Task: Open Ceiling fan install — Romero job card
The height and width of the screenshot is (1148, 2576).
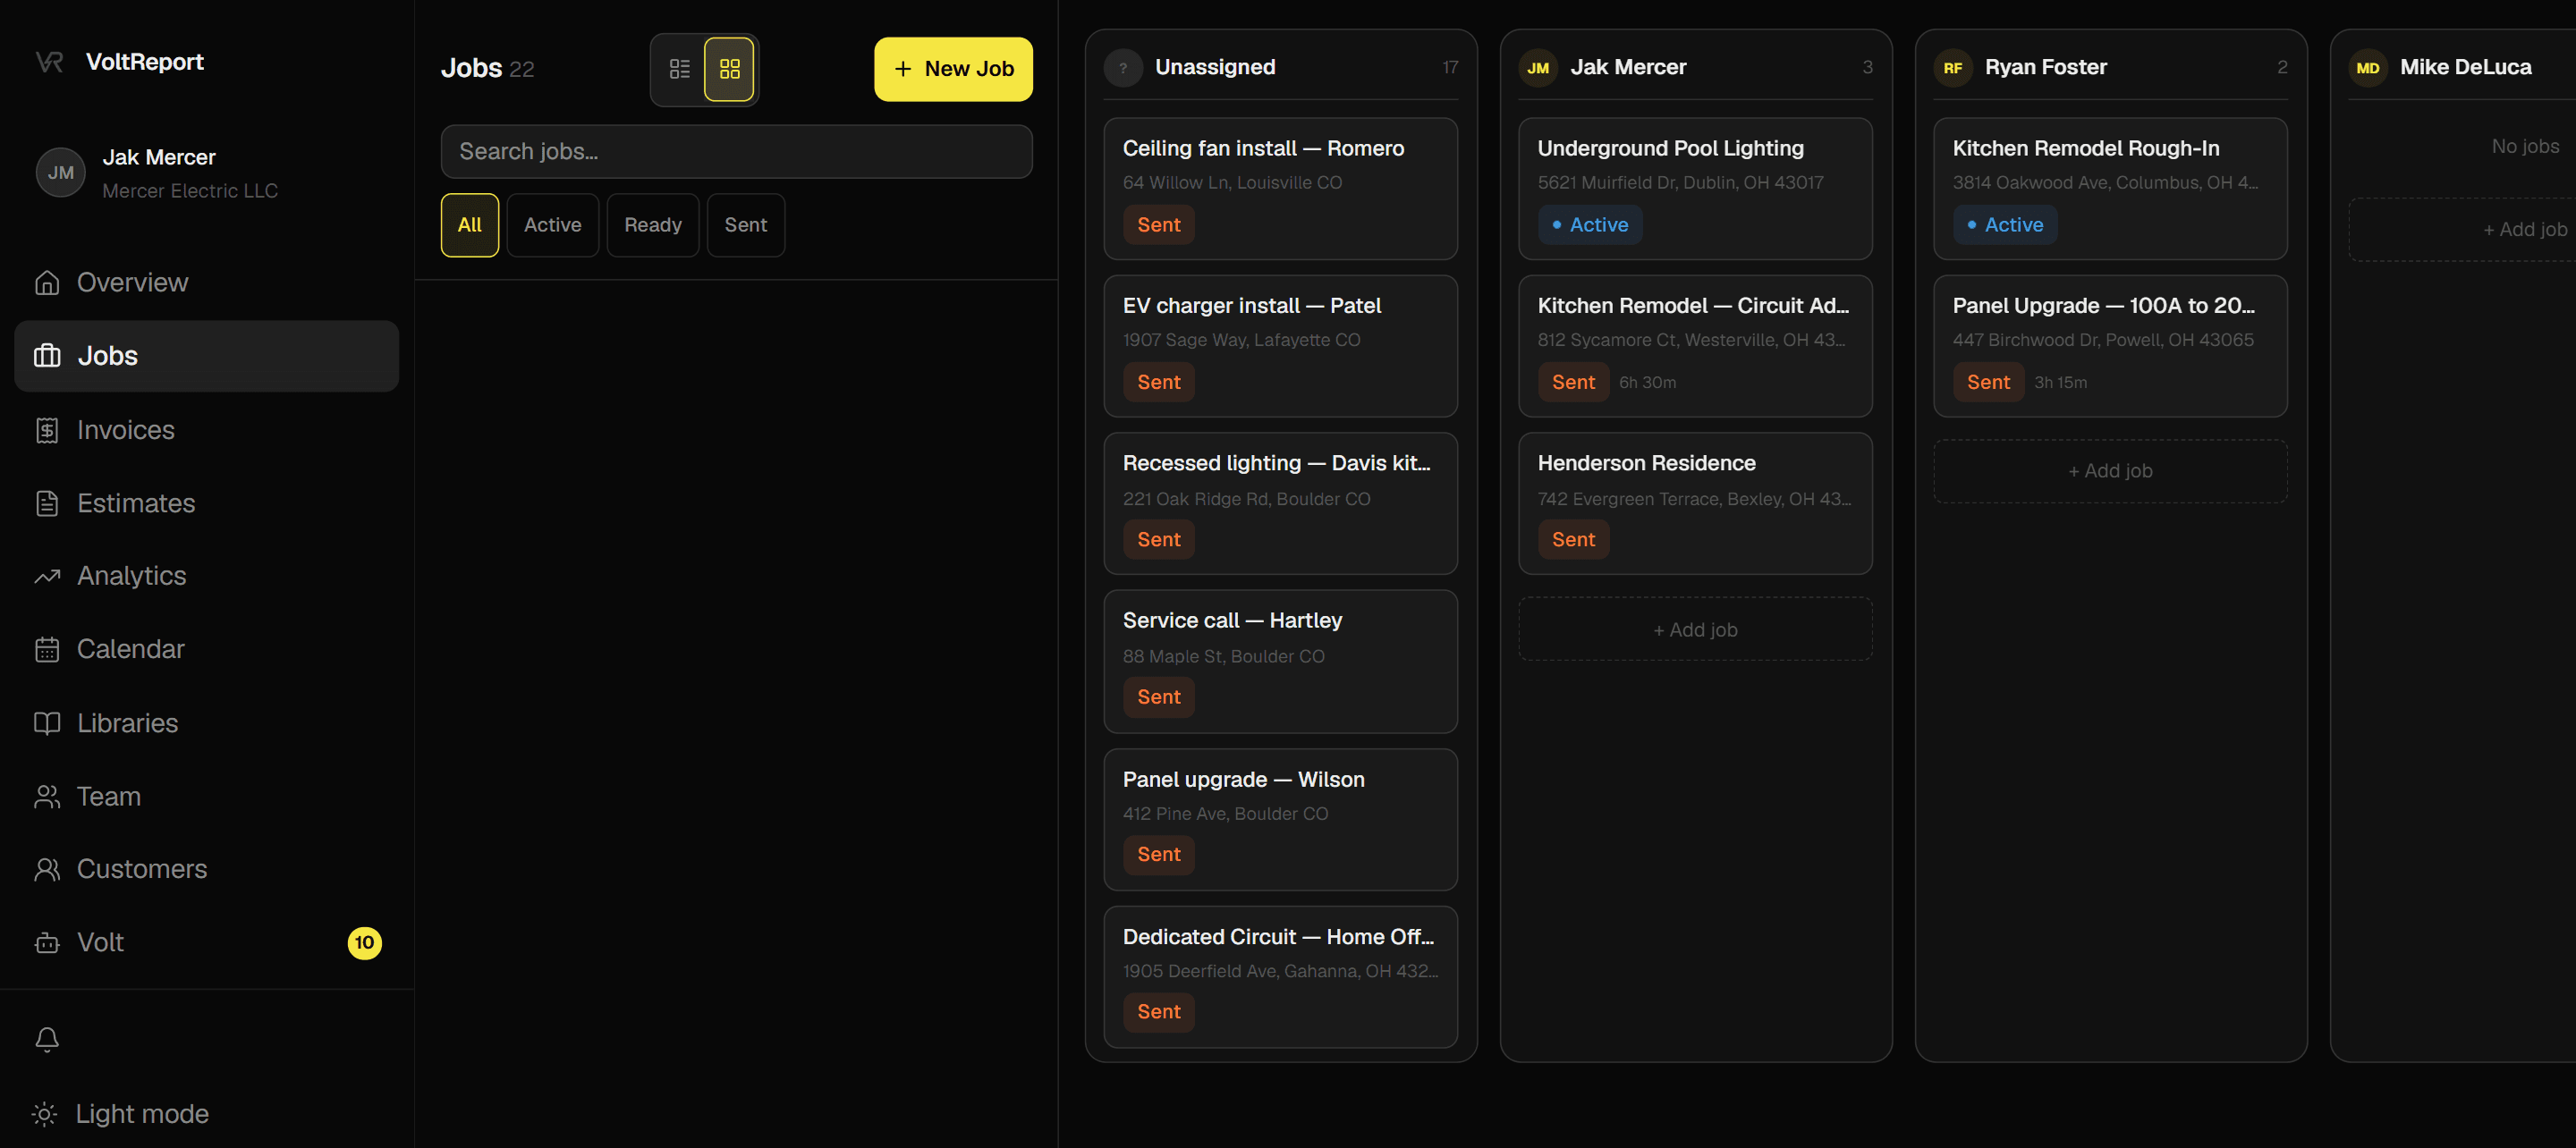Action: pyautogui.click(x=1281, y=189)
